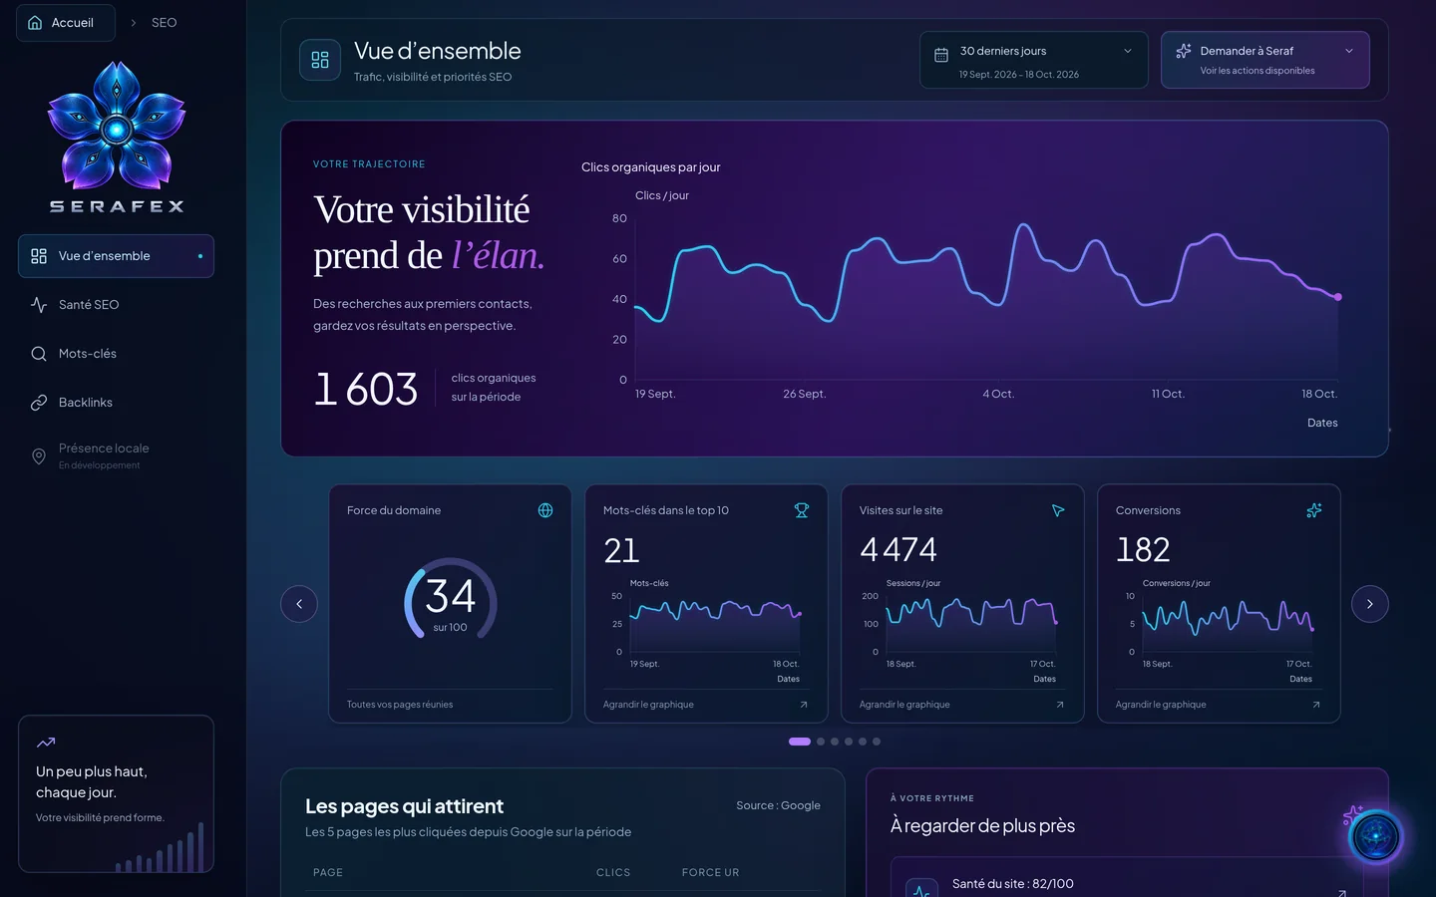This screenshot has height=897, width=1436.
Task: Select the first carousel pagination dot
Action: (800, 742)
